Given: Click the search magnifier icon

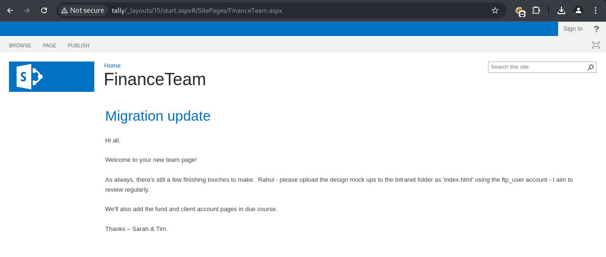Looking at the screenshot, I should tap(591, 67).
